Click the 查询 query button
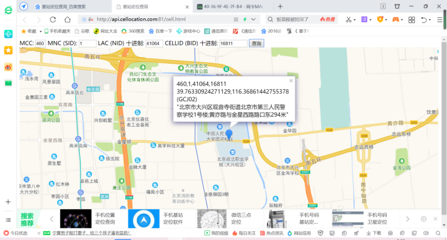 coord(257,44)
